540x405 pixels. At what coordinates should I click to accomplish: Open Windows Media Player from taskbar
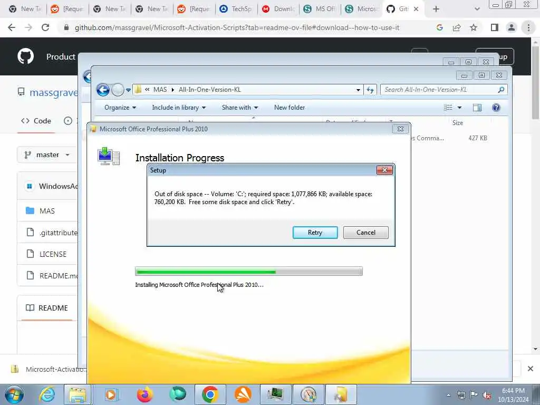click(x=112, y=394)
